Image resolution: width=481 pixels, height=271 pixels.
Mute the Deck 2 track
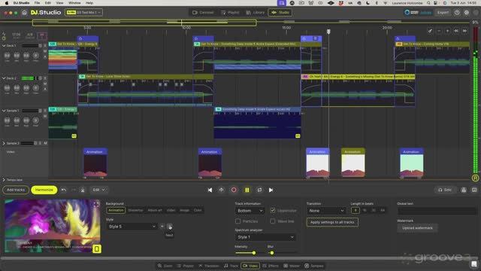point(45,84)
